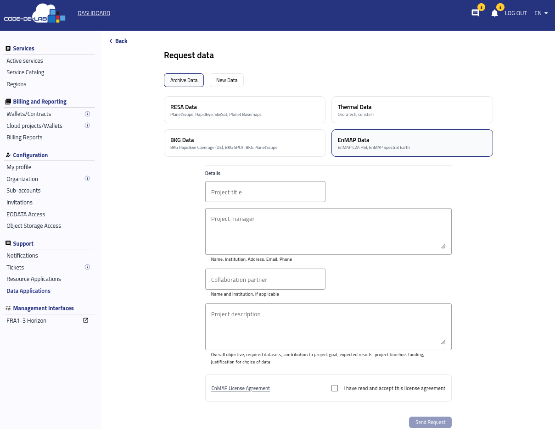Screen dimensions: 555x429
Task: Open FRA1-3 Horizon external link icon
Action: 85,320
